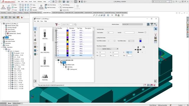
Task: Click the topmost icon on ToolKit right strip
Action: pyautogui.click(x=156, y=29)
